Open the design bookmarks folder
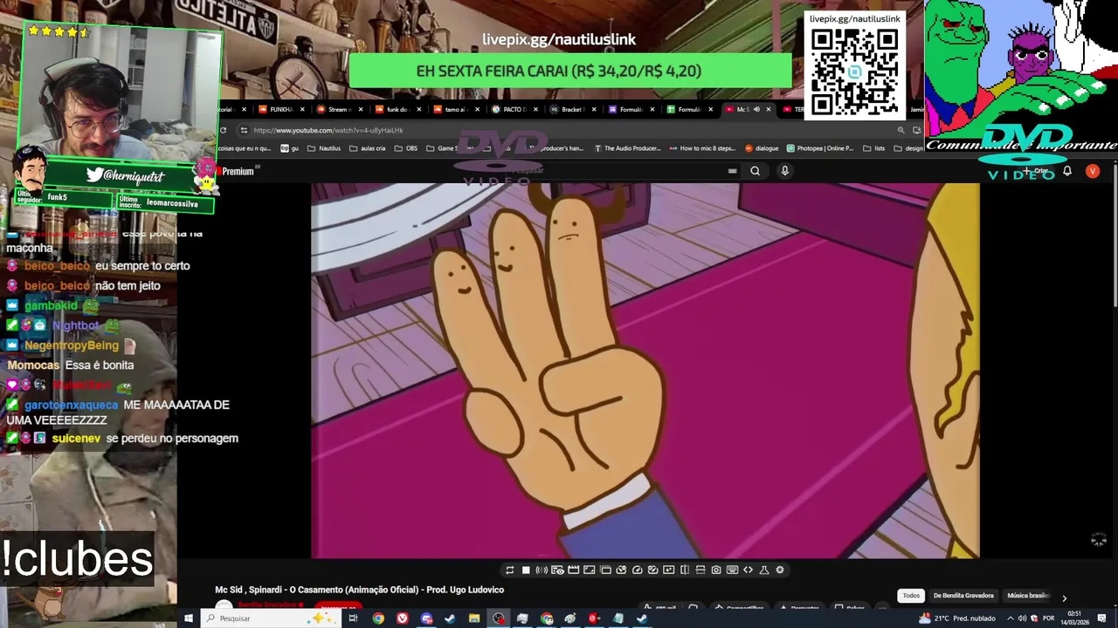 pos(908,148)
